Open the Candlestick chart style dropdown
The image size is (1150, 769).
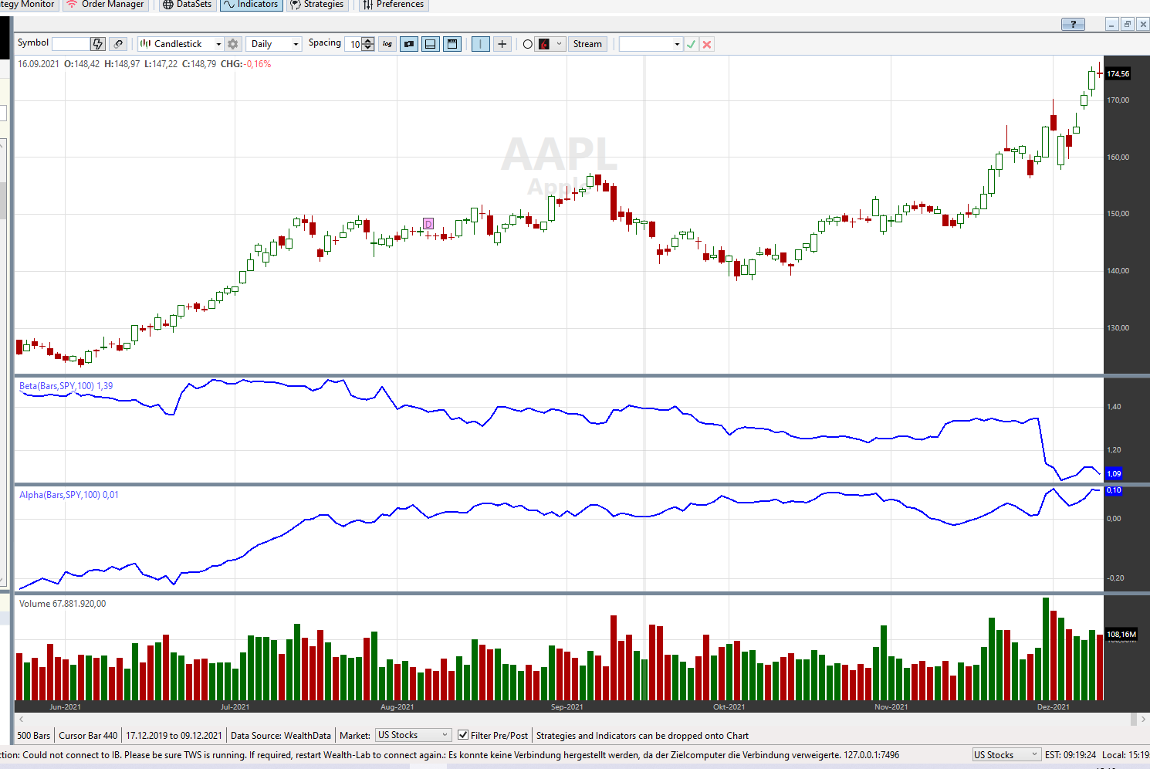[x=181, y=44]
